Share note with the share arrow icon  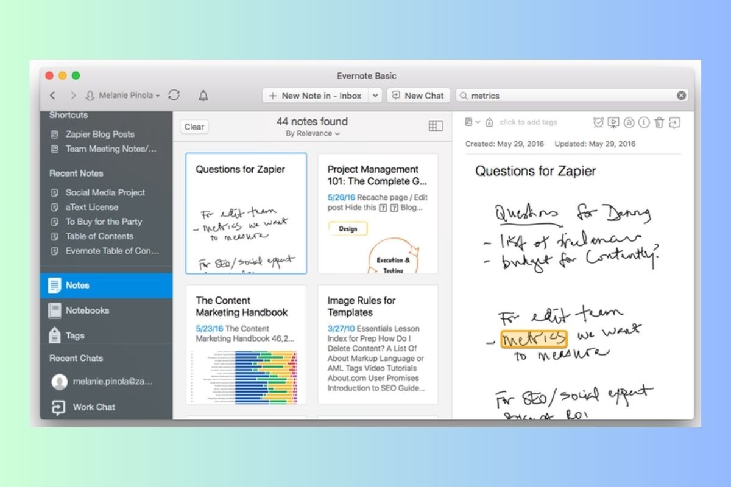pos(674,123)
